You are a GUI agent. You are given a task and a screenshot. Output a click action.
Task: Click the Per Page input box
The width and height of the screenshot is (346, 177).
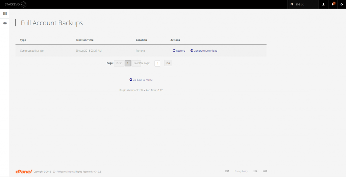point(157,63)
